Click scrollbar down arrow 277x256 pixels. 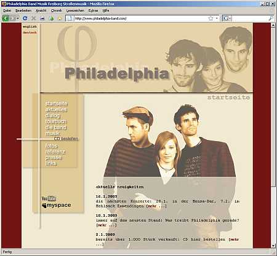coord(273,246)
